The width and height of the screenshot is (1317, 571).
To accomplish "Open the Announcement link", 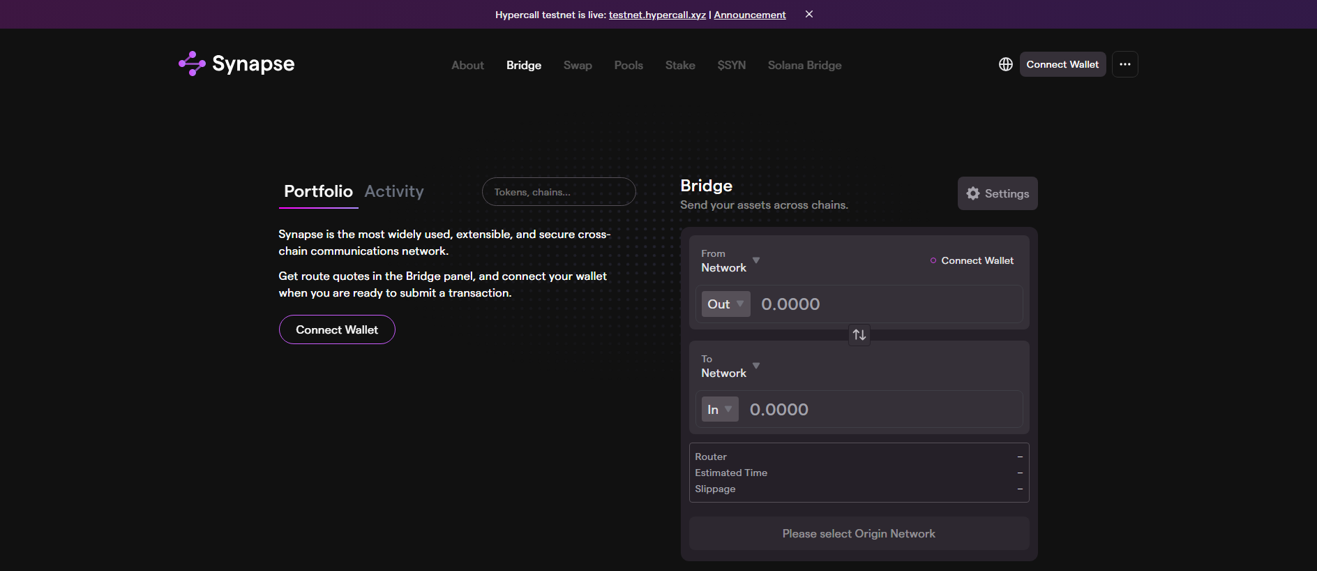I will 750,15.
